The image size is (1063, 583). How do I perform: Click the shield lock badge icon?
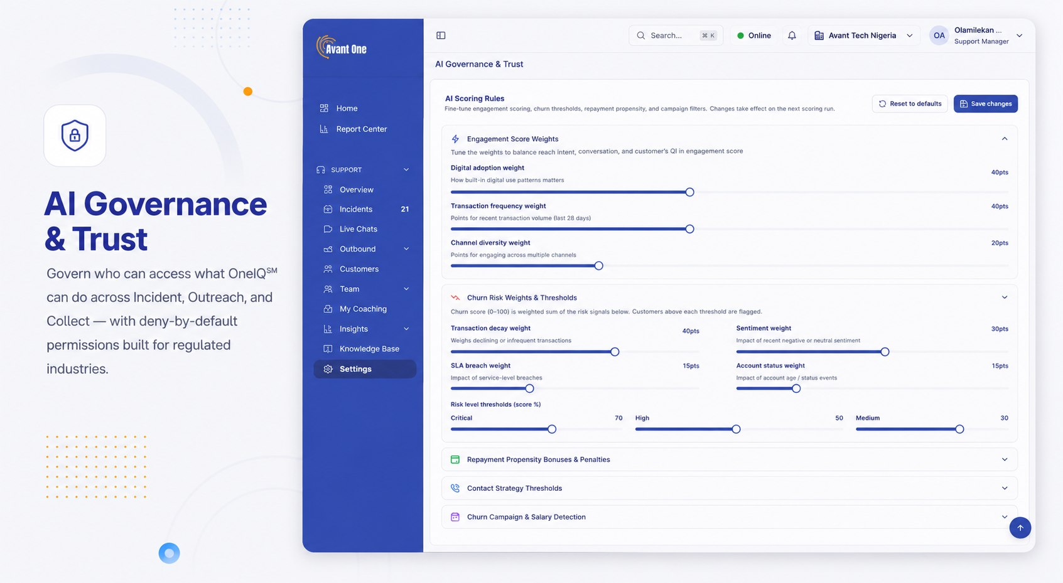click(75, 136)
